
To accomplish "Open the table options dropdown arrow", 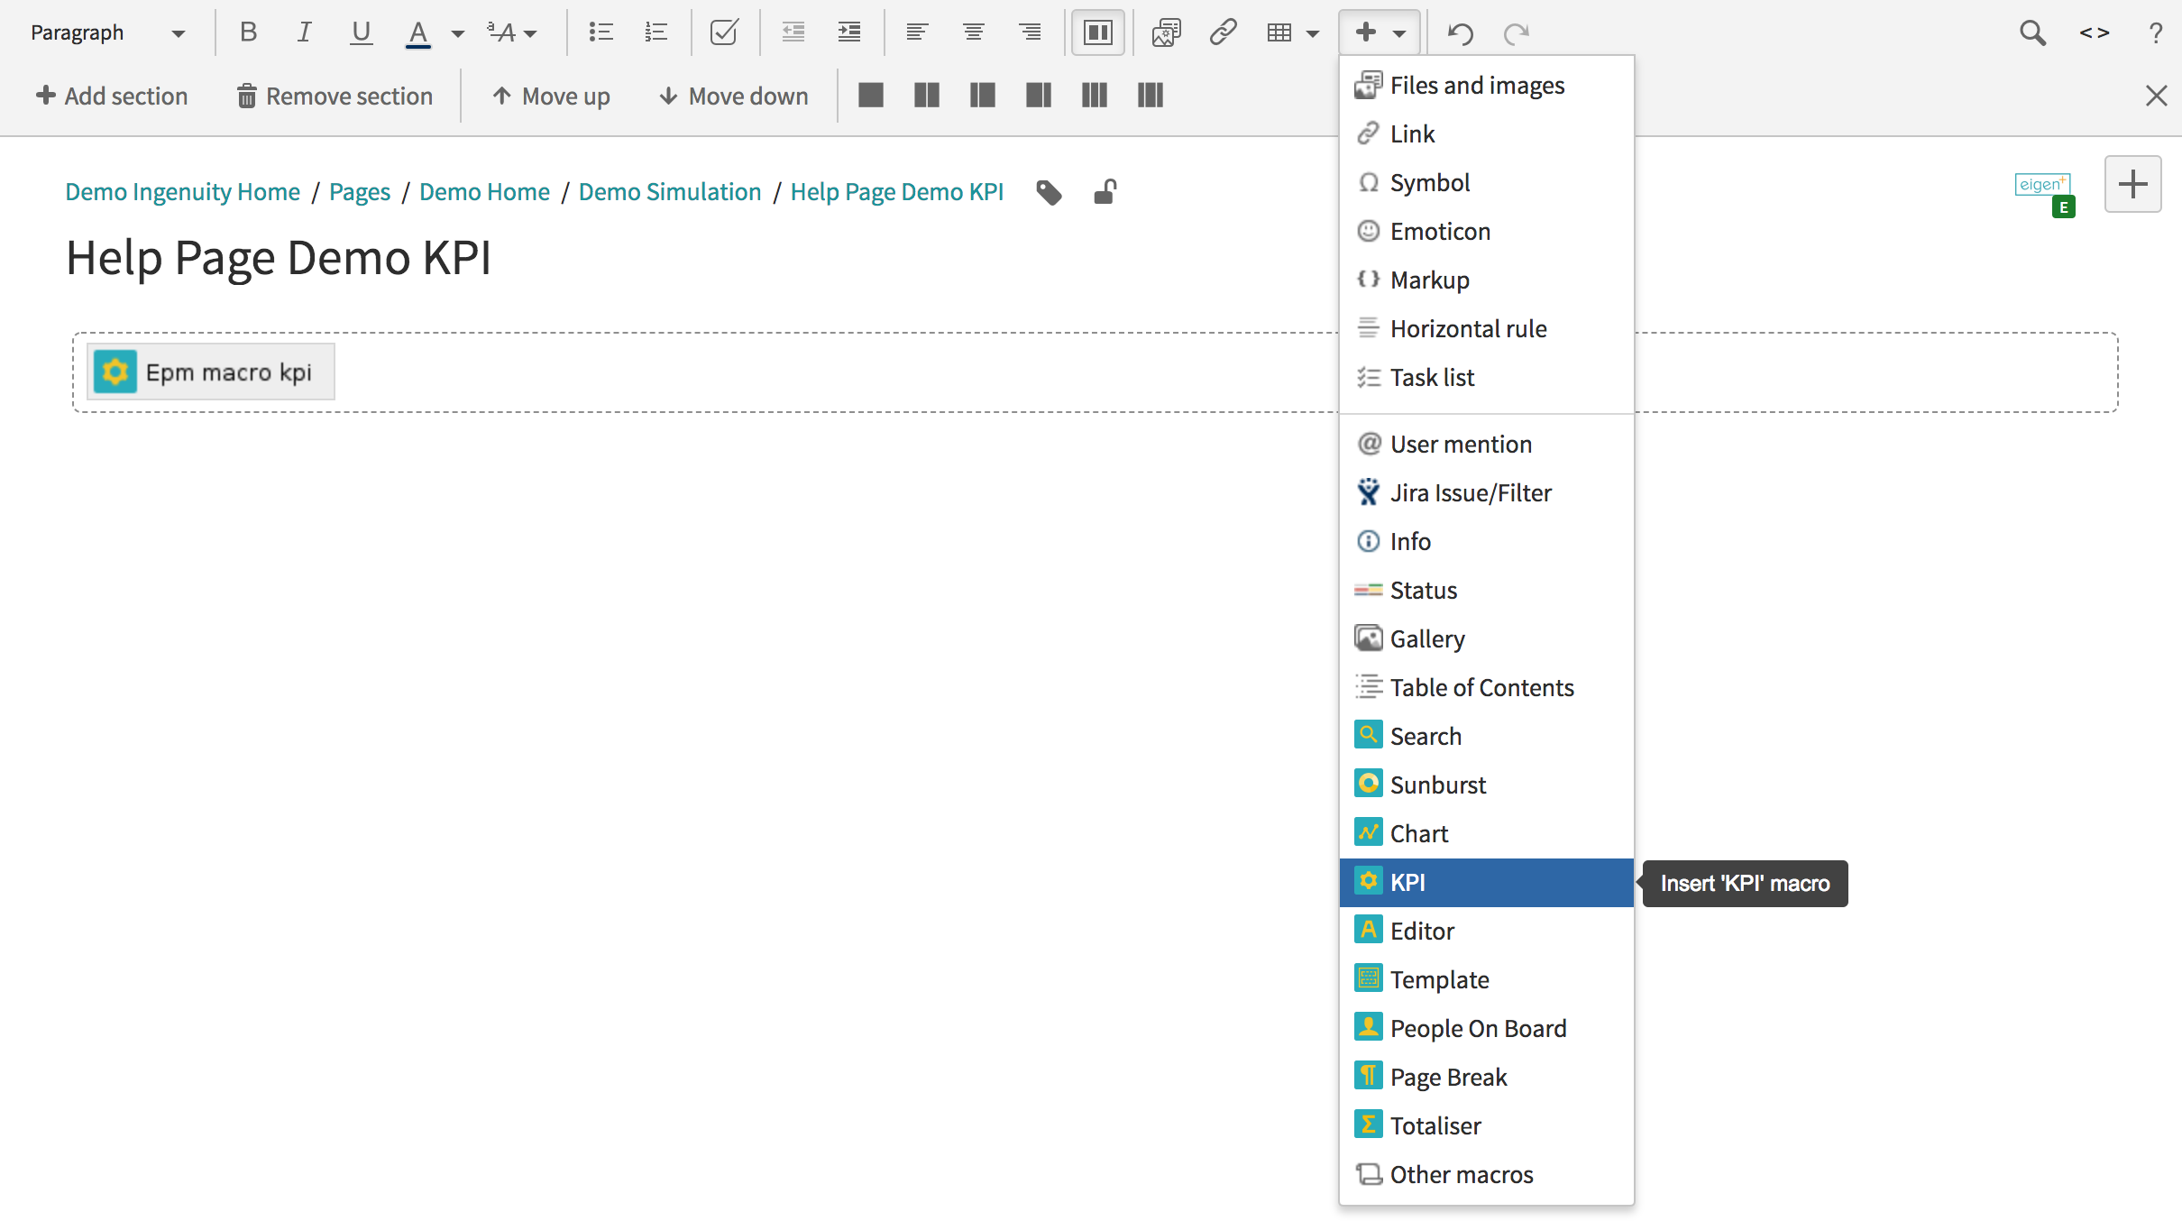I will [x=1313, y=33].
